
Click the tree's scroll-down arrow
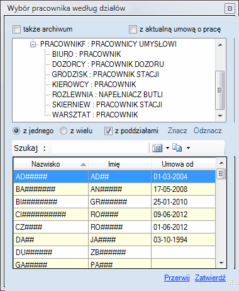click(x=220, y=116)
